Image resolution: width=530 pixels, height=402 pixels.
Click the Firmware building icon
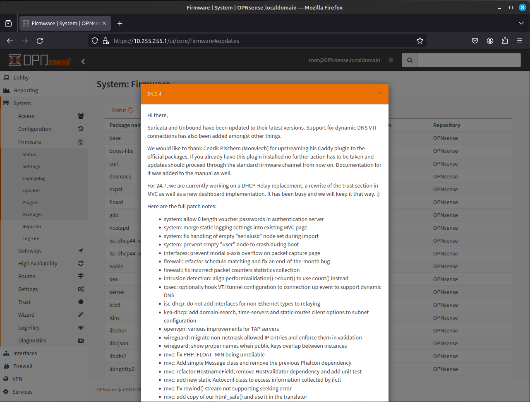(x=81, y=142)
